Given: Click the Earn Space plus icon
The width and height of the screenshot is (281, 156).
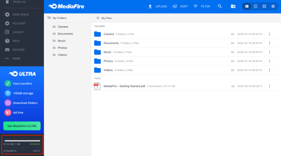Looking at the screenshot, I should click(x=7, y=15).
